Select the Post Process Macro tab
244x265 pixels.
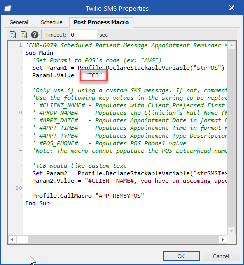tap(101, 22)
